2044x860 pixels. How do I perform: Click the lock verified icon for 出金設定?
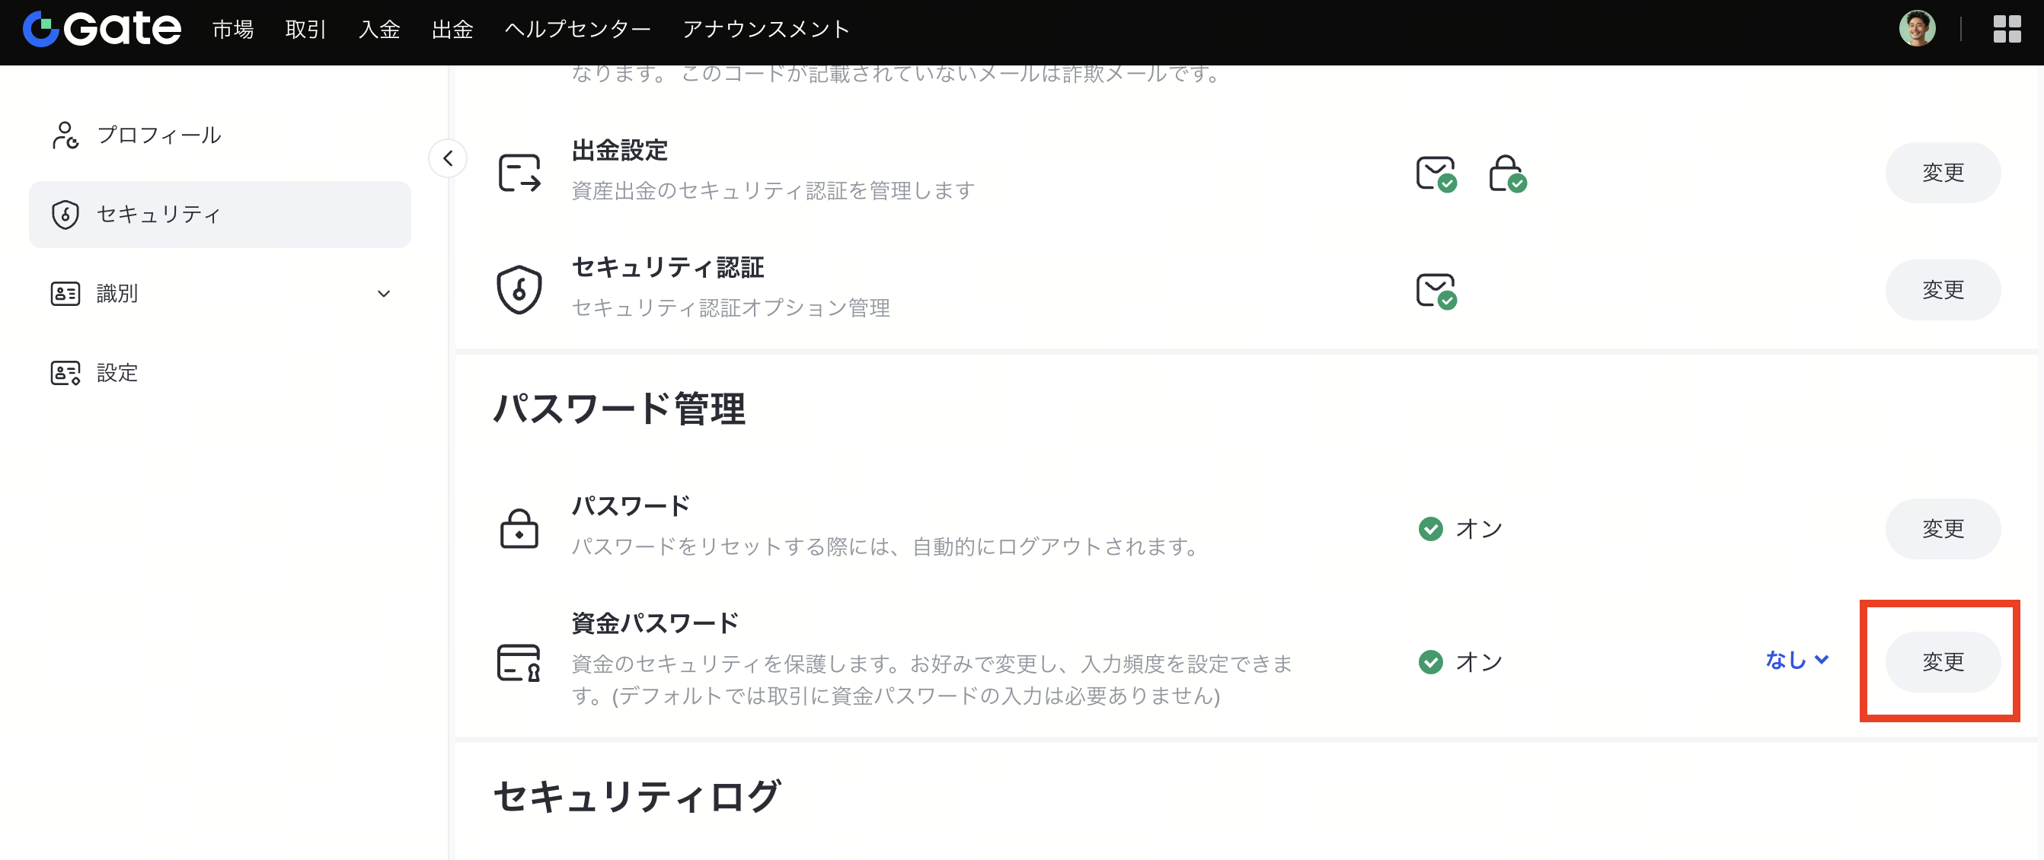coord(1507,173)
